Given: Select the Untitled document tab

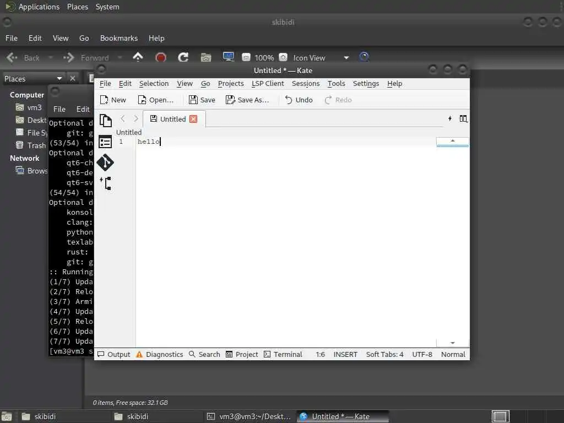Looking at the screenshot, I should click(173, 119).
